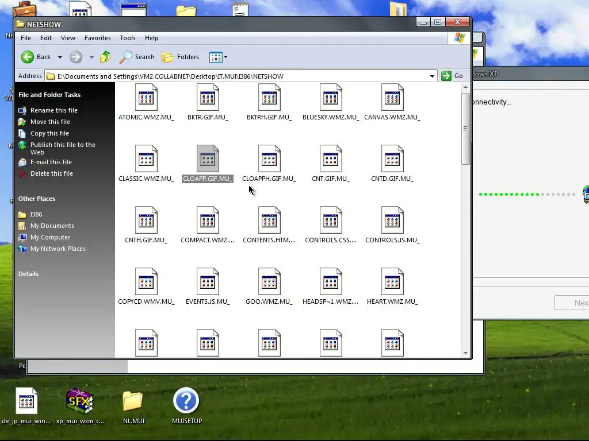Open the NL.MUI desktop folder
This screenshot has height=441, width=589.
click(133, 407)
